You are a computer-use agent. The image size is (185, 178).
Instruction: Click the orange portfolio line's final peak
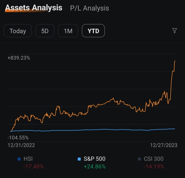pos(175,61)
